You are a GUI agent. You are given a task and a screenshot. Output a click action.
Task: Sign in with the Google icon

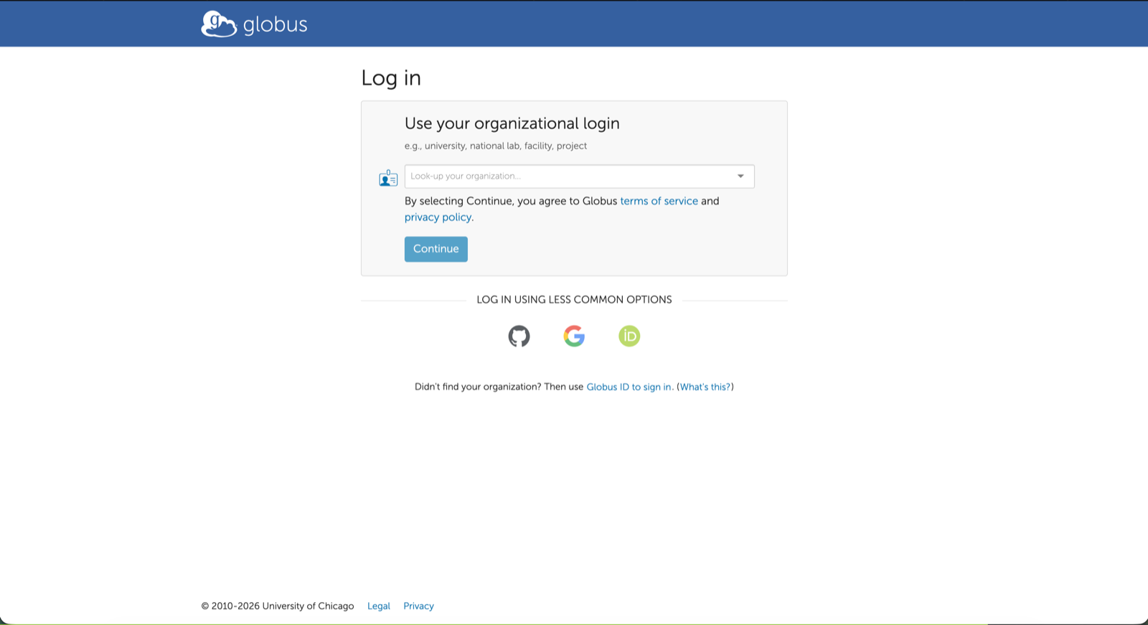574,336
